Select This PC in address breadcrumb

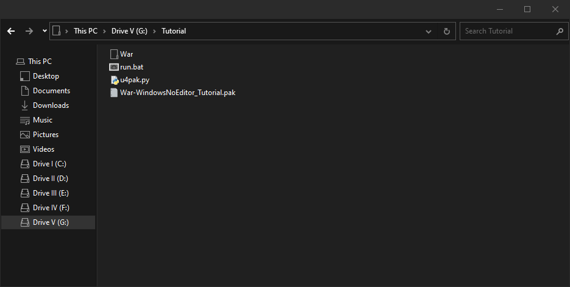(85, 31)
